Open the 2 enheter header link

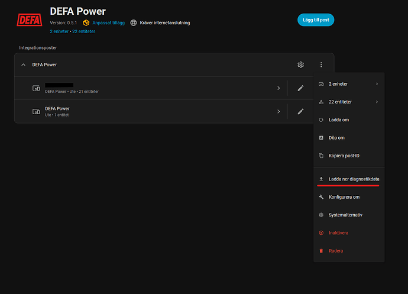(59, 31)
